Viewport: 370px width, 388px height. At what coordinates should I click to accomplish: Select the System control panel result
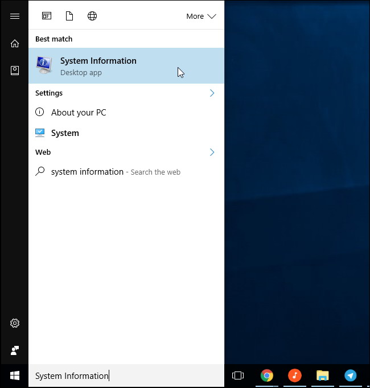[65, 133]
